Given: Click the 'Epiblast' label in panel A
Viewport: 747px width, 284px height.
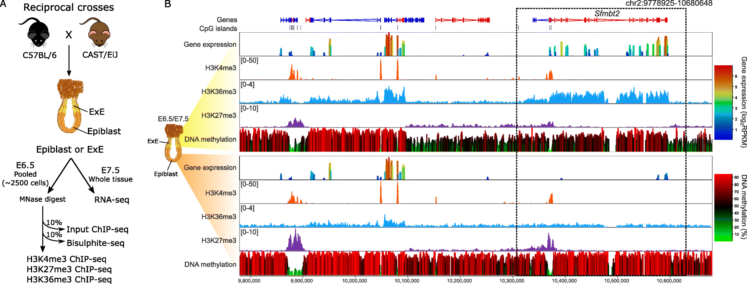Looking at the screenshot, I should pyautogui.click(x=104, y=131).
